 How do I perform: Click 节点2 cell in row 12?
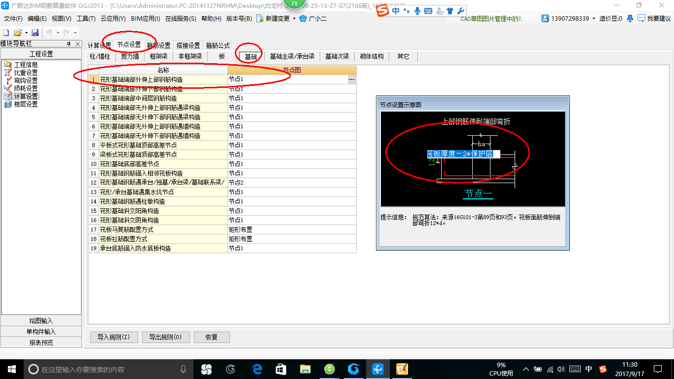coord(292,183)
